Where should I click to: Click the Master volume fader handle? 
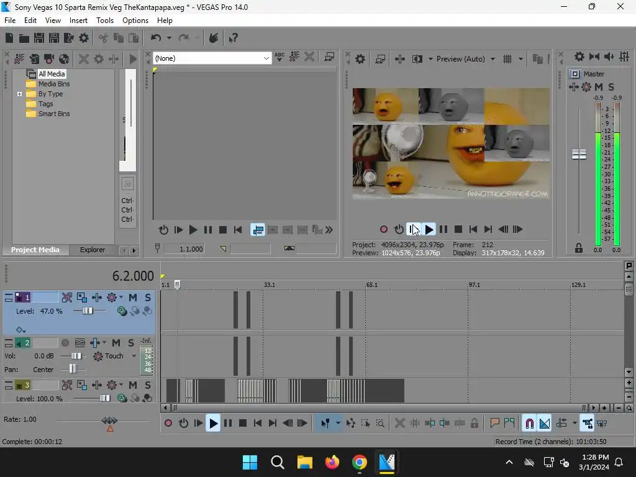[x=579, y=155]
